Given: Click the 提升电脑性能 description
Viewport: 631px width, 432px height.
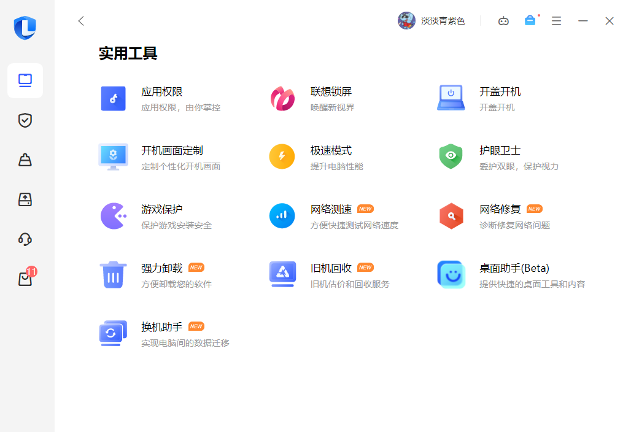Looking at the screenshot, I should [337, 166].
